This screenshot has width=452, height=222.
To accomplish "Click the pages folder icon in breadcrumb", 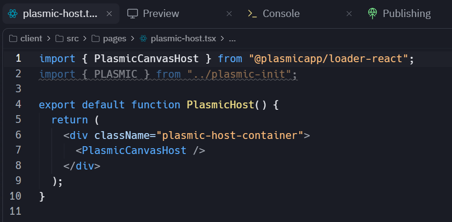I will pyautogui.click(x=96, y=38).
